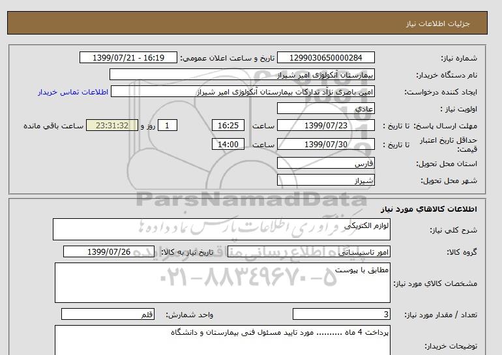Select the price validity time 14:00
Image resolution: width=502 pixels, height=355 pixels.
228,144
